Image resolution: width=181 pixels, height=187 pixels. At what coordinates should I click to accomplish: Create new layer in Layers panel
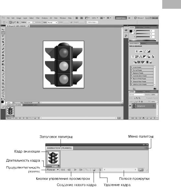click(x=151, y=118)
